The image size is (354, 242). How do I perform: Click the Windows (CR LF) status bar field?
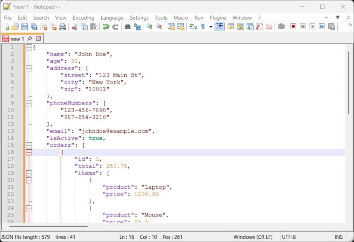[x=253, y=237]
